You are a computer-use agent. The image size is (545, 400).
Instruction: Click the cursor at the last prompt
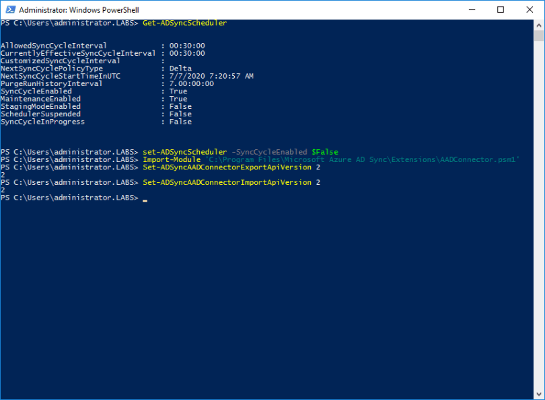[x=145, y=200]
